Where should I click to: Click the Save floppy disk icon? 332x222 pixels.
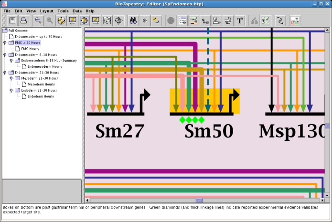(11, 21)
